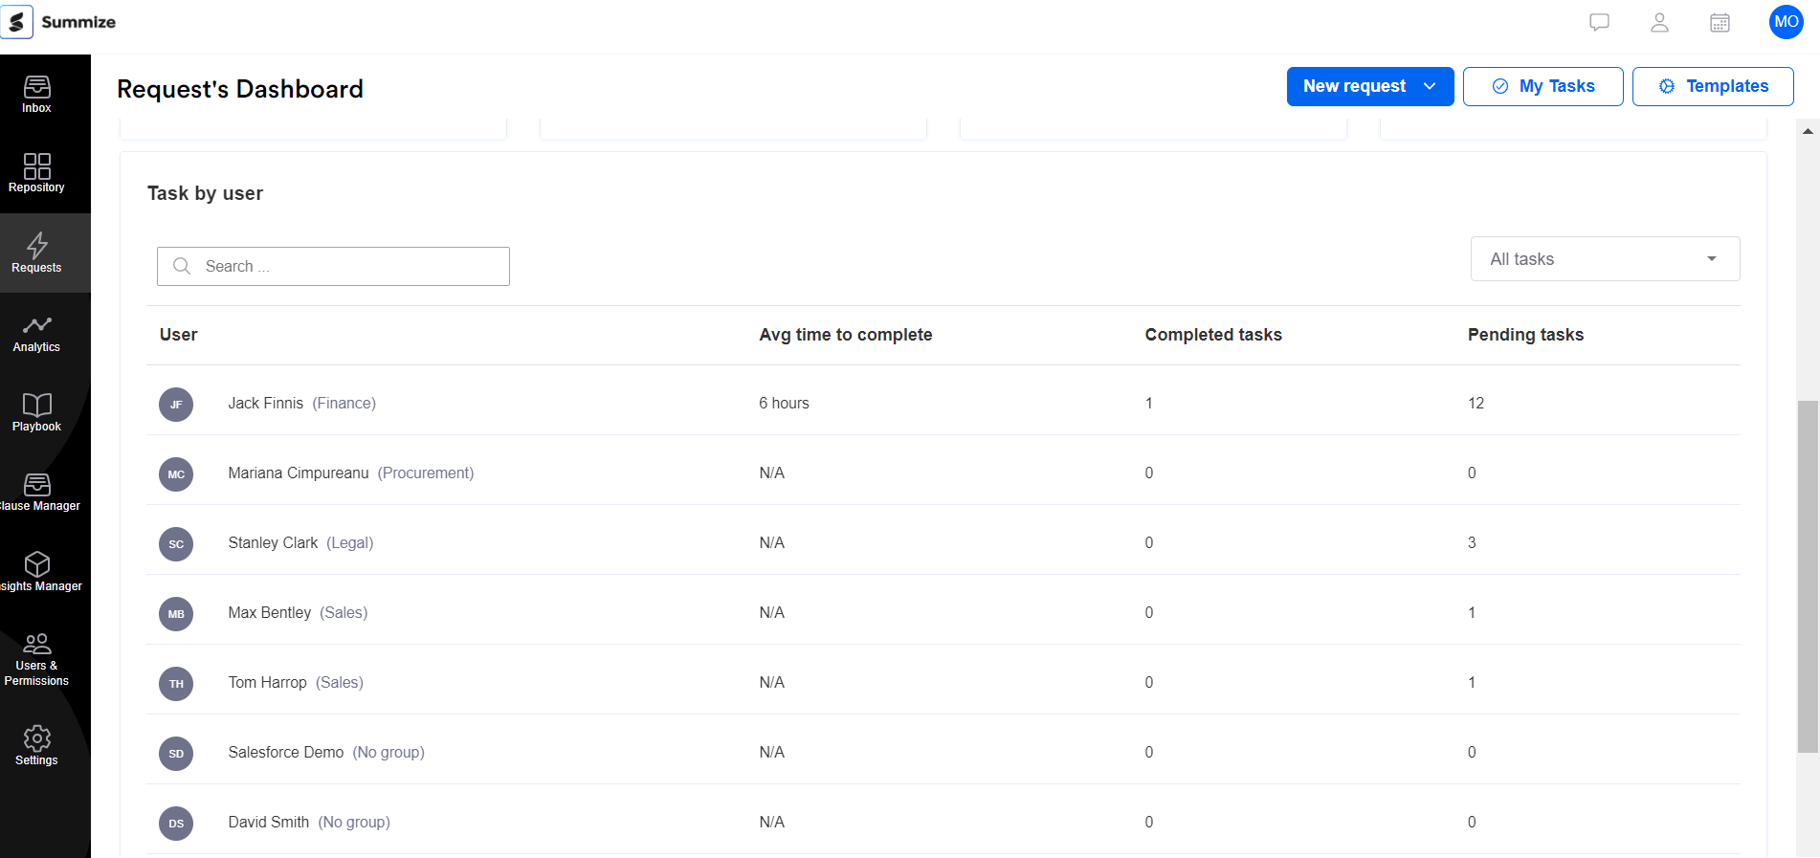Expand the New request dropdown chevron
Image resolution: width=1820 pixels, height=858 pixels.
1430,86
